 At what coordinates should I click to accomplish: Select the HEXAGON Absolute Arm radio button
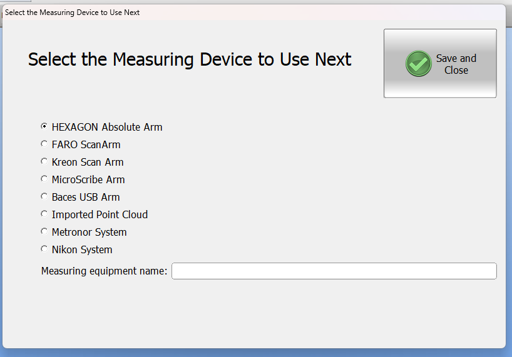point(44,126)
